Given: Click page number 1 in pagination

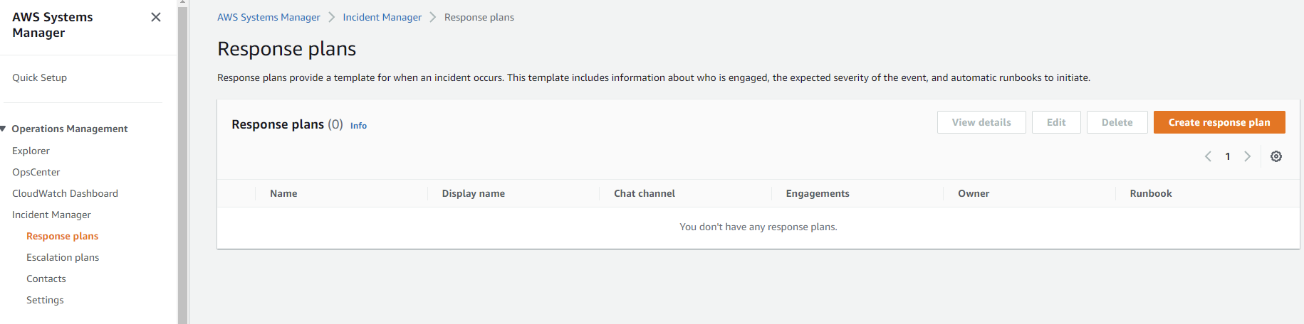Looking at the screenshot, I should click(x=1228, y=156).
